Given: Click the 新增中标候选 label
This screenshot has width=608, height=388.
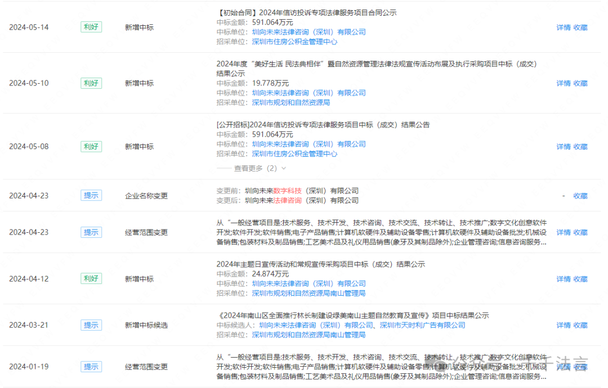Looking at the screenshot, I should click(x=146, y=325).
